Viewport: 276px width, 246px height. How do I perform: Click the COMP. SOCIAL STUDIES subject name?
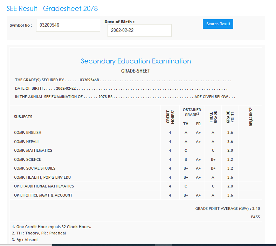coord(35,168)
